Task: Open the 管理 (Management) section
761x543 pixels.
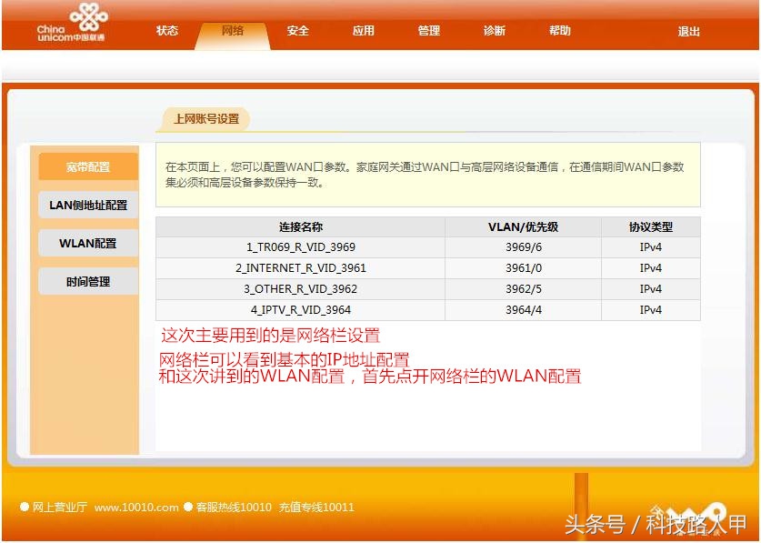Action: click(x=428, y=30)
